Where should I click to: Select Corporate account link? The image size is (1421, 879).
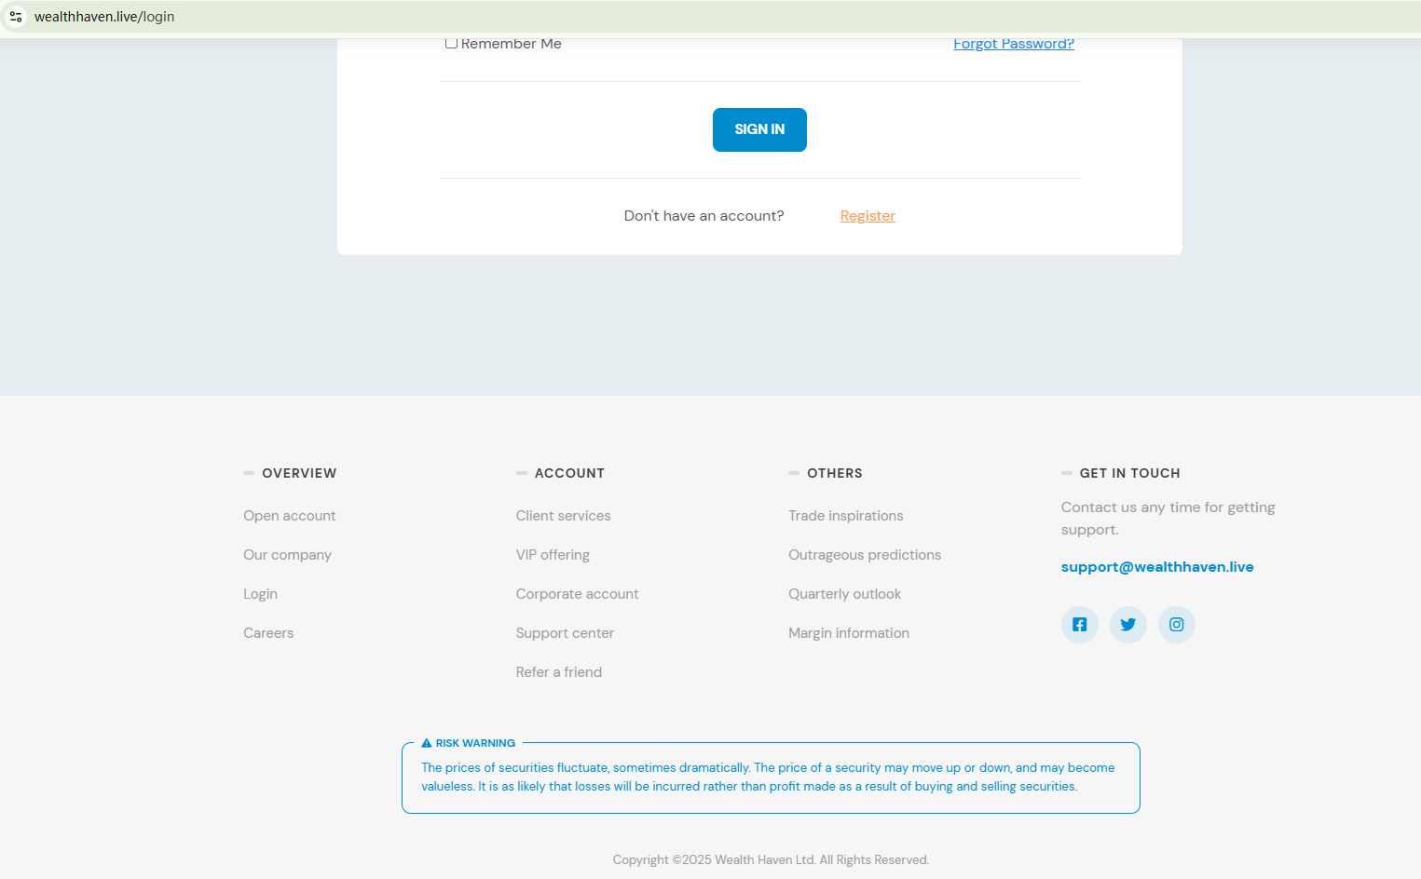[578, 594]
